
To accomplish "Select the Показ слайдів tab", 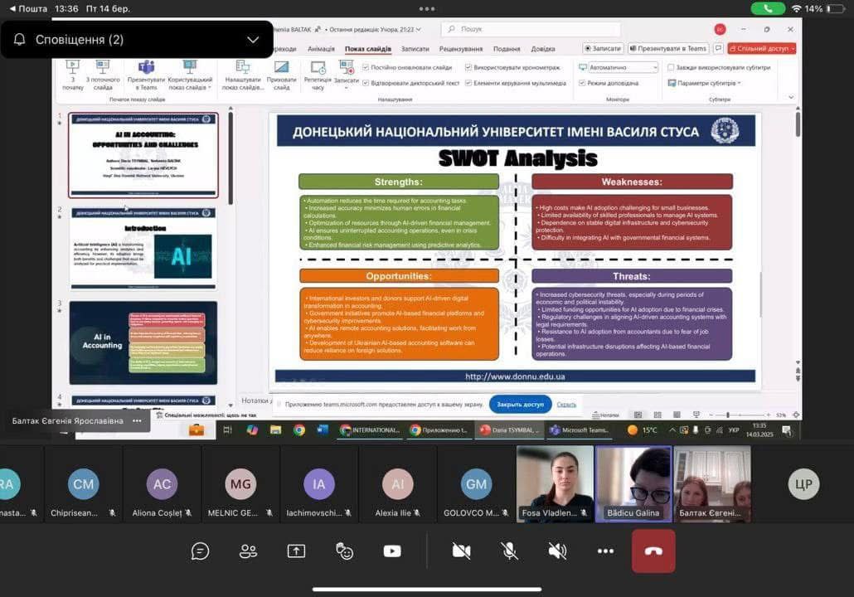I will pyautogui.click(x=367, y=48).
